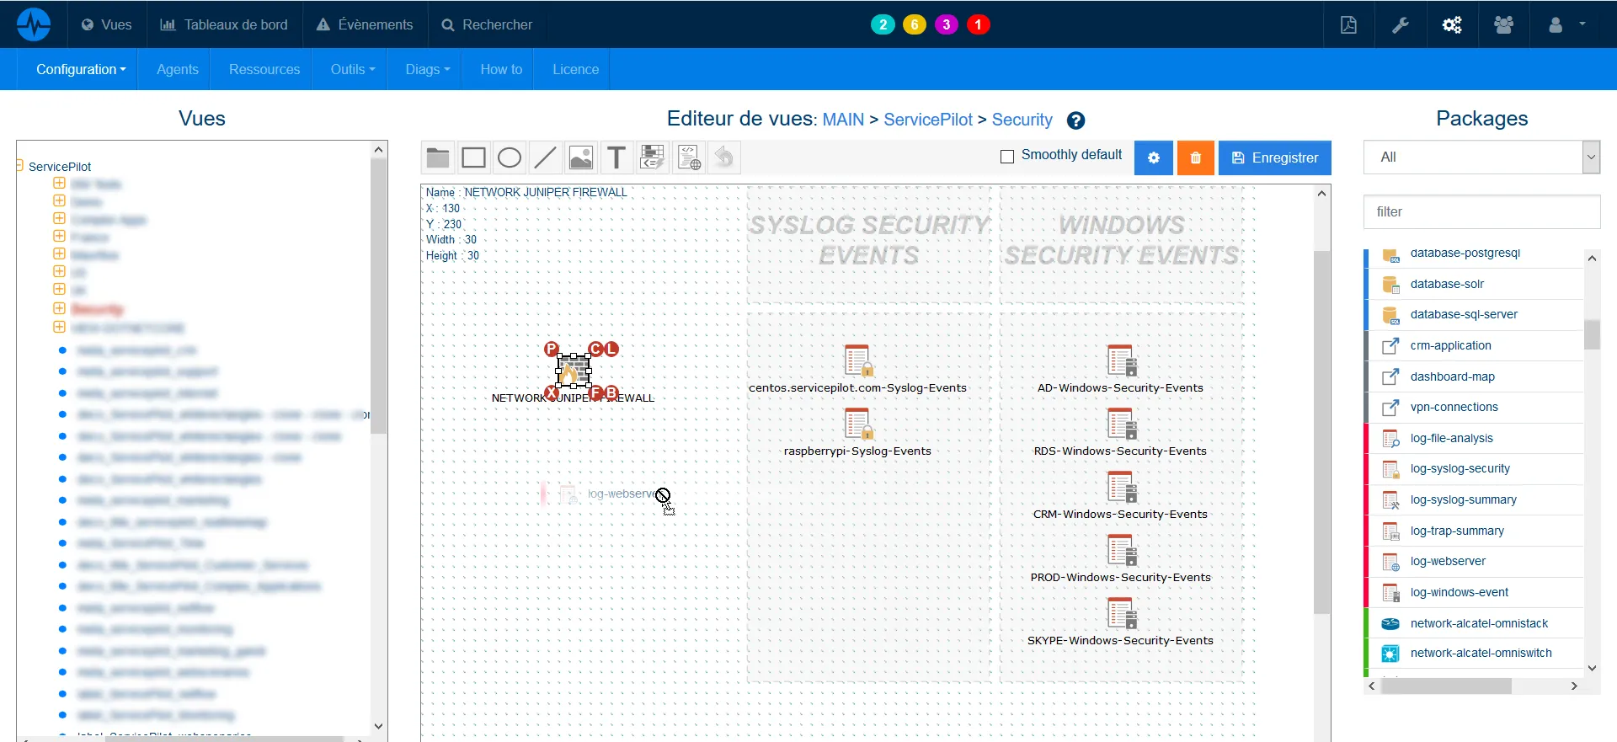1617x742 pixels.
Task: Insert an image with the picture tool
Action: point(581,157)
